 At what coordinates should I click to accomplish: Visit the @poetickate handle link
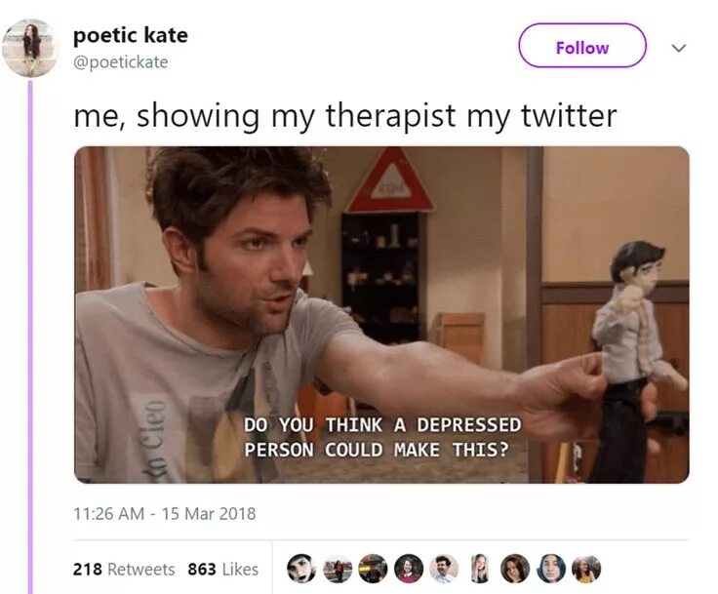point(120,61)
